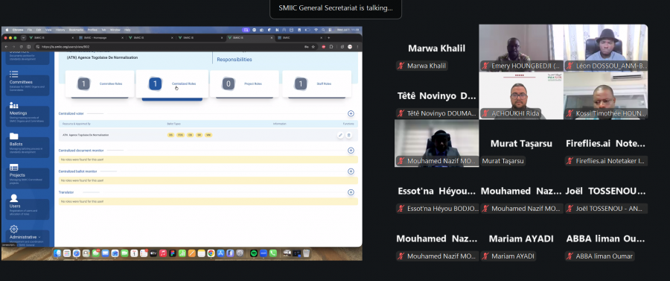
Task: Open Spotify from the Dock
Action: [254, 253]
